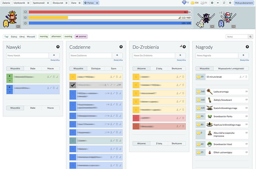The width and height of the screenshot is (256, 169).
Task: Click Dodaj kilka link under Nagrody
Action: coord(244,60)
